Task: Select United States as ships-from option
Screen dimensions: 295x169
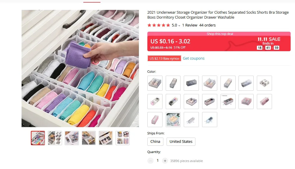Action: 181,142
